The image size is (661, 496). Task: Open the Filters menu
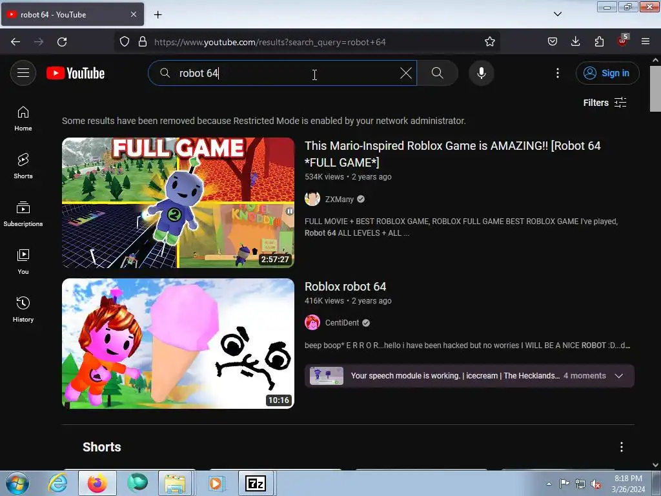pos(605,103)
